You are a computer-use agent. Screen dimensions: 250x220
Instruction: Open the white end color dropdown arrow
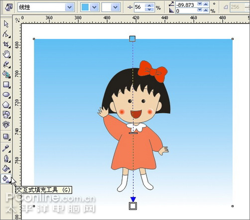pos(115,7)
